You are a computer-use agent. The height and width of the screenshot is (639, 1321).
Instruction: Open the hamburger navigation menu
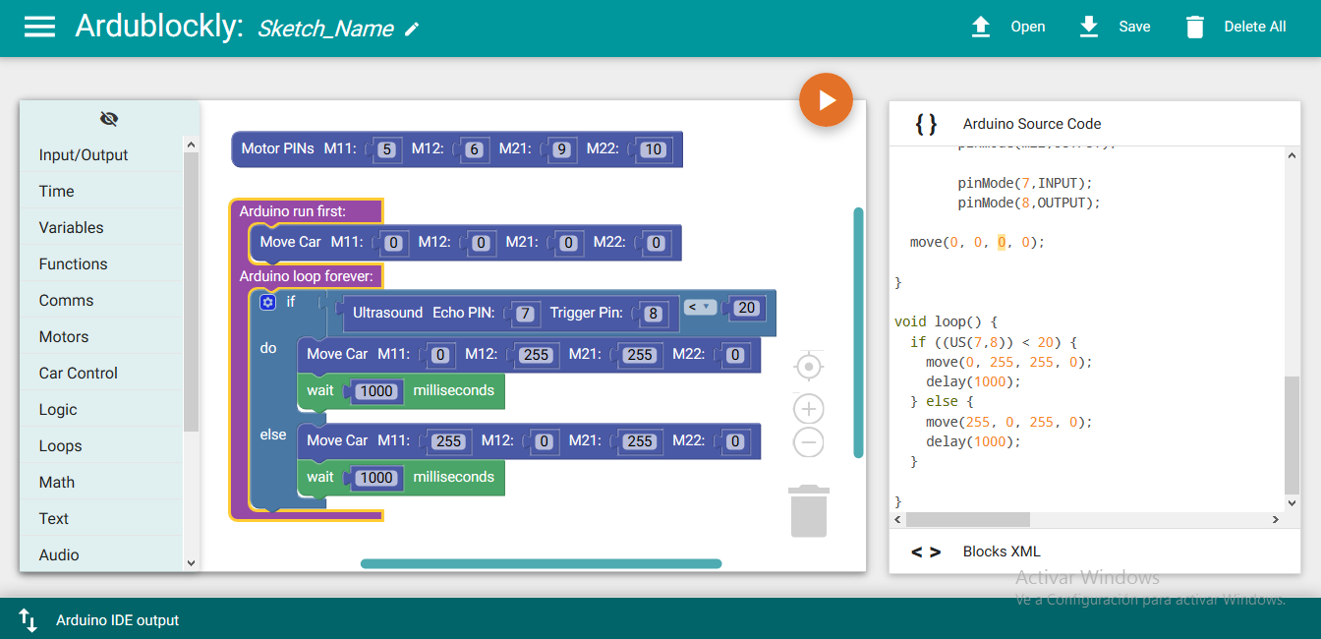click(39, 27)
